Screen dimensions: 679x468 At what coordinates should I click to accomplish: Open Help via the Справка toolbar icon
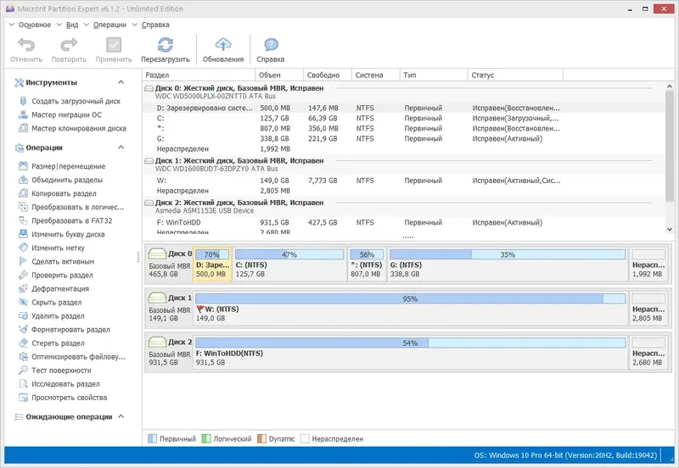(x=271, y=45)
